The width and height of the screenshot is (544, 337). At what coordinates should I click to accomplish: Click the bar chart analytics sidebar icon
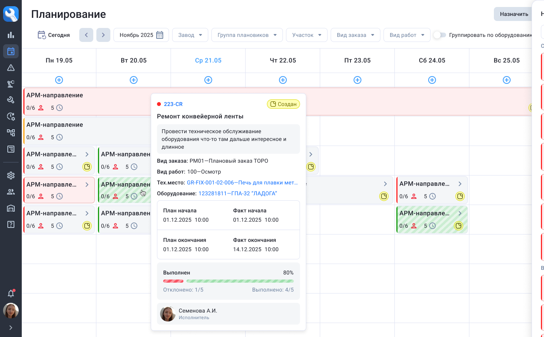pyautogui.click(x=11, y=35)
